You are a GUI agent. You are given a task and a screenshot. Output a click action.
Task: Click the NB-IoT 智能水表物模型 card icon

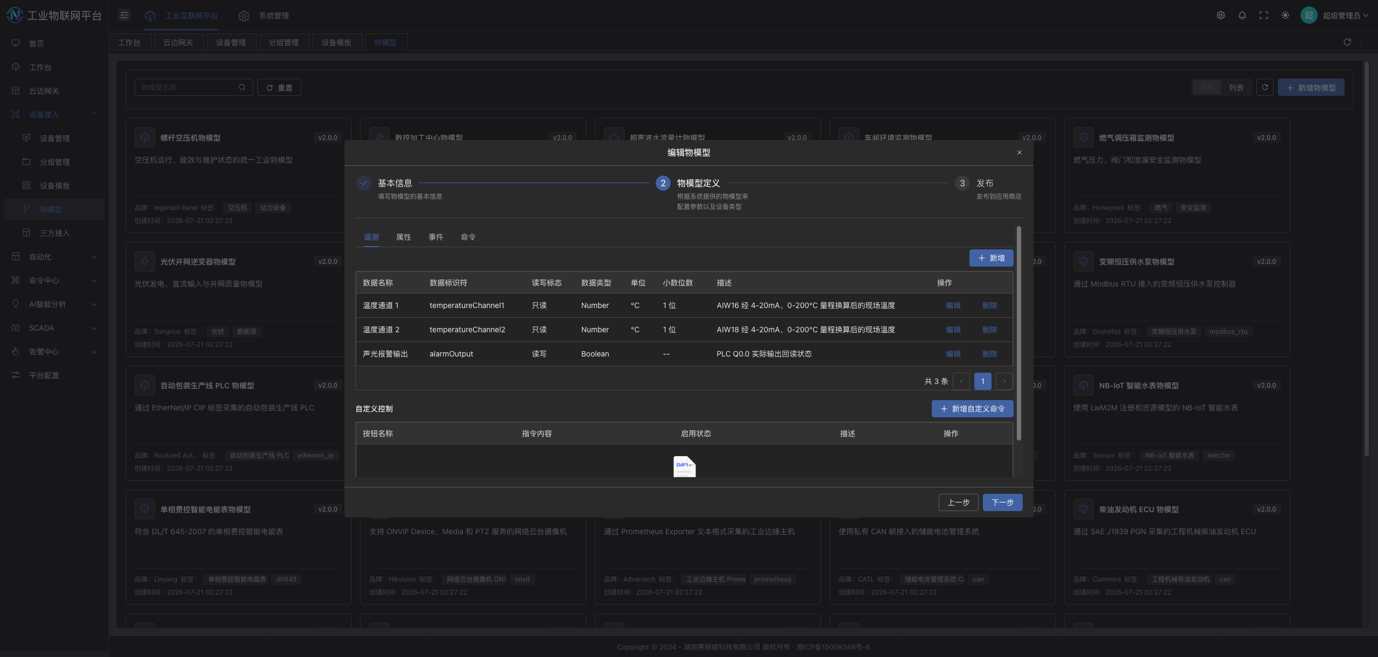(1084, 385)
